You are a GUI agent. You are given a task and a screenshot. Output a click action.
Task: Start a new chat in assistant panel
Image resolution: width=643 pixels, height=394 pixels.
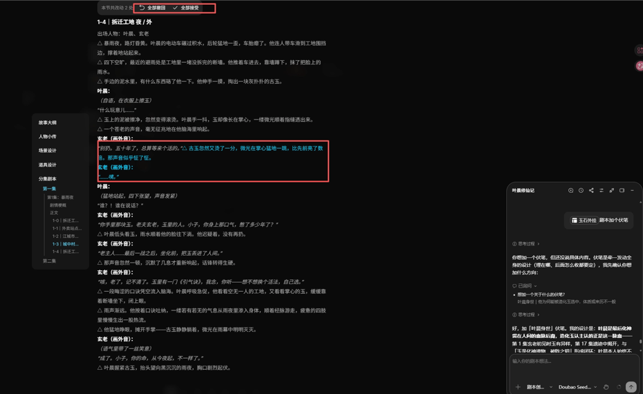[570, 190]
